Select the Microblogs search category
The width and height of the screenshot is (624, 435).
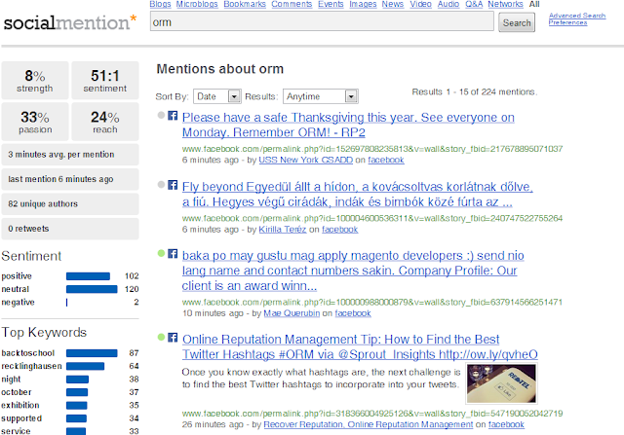(x=197, y=4)
